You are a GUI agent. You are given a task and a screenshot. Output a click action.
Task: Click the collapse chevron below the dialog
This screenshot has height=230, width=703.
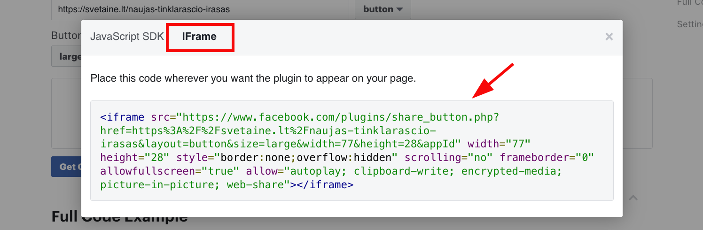pos(633,198)
